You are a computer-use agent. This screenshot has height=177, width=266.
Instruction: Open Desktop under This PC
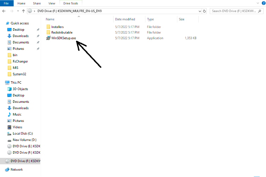[x=18, y=95]
